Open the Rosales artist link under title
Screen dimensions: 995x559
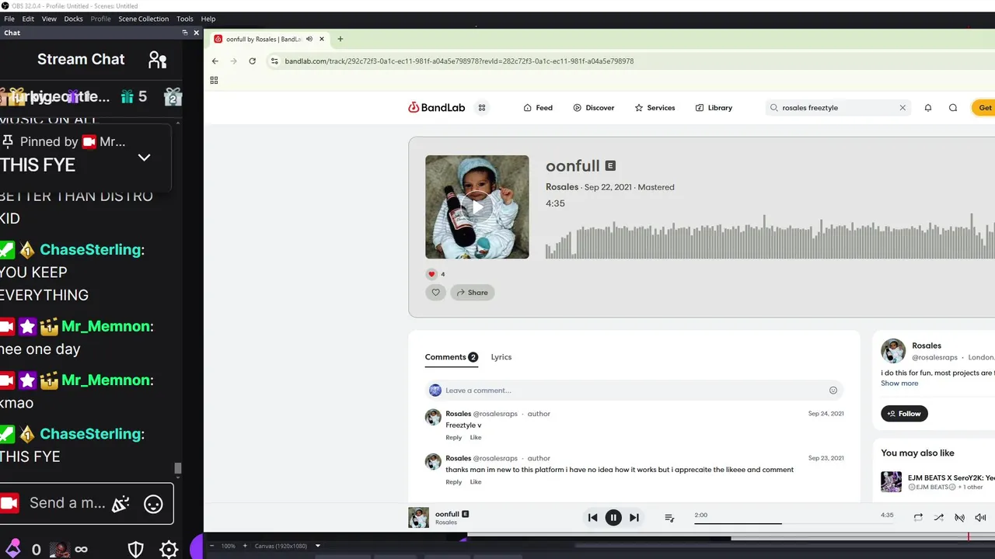click(562, 187)
